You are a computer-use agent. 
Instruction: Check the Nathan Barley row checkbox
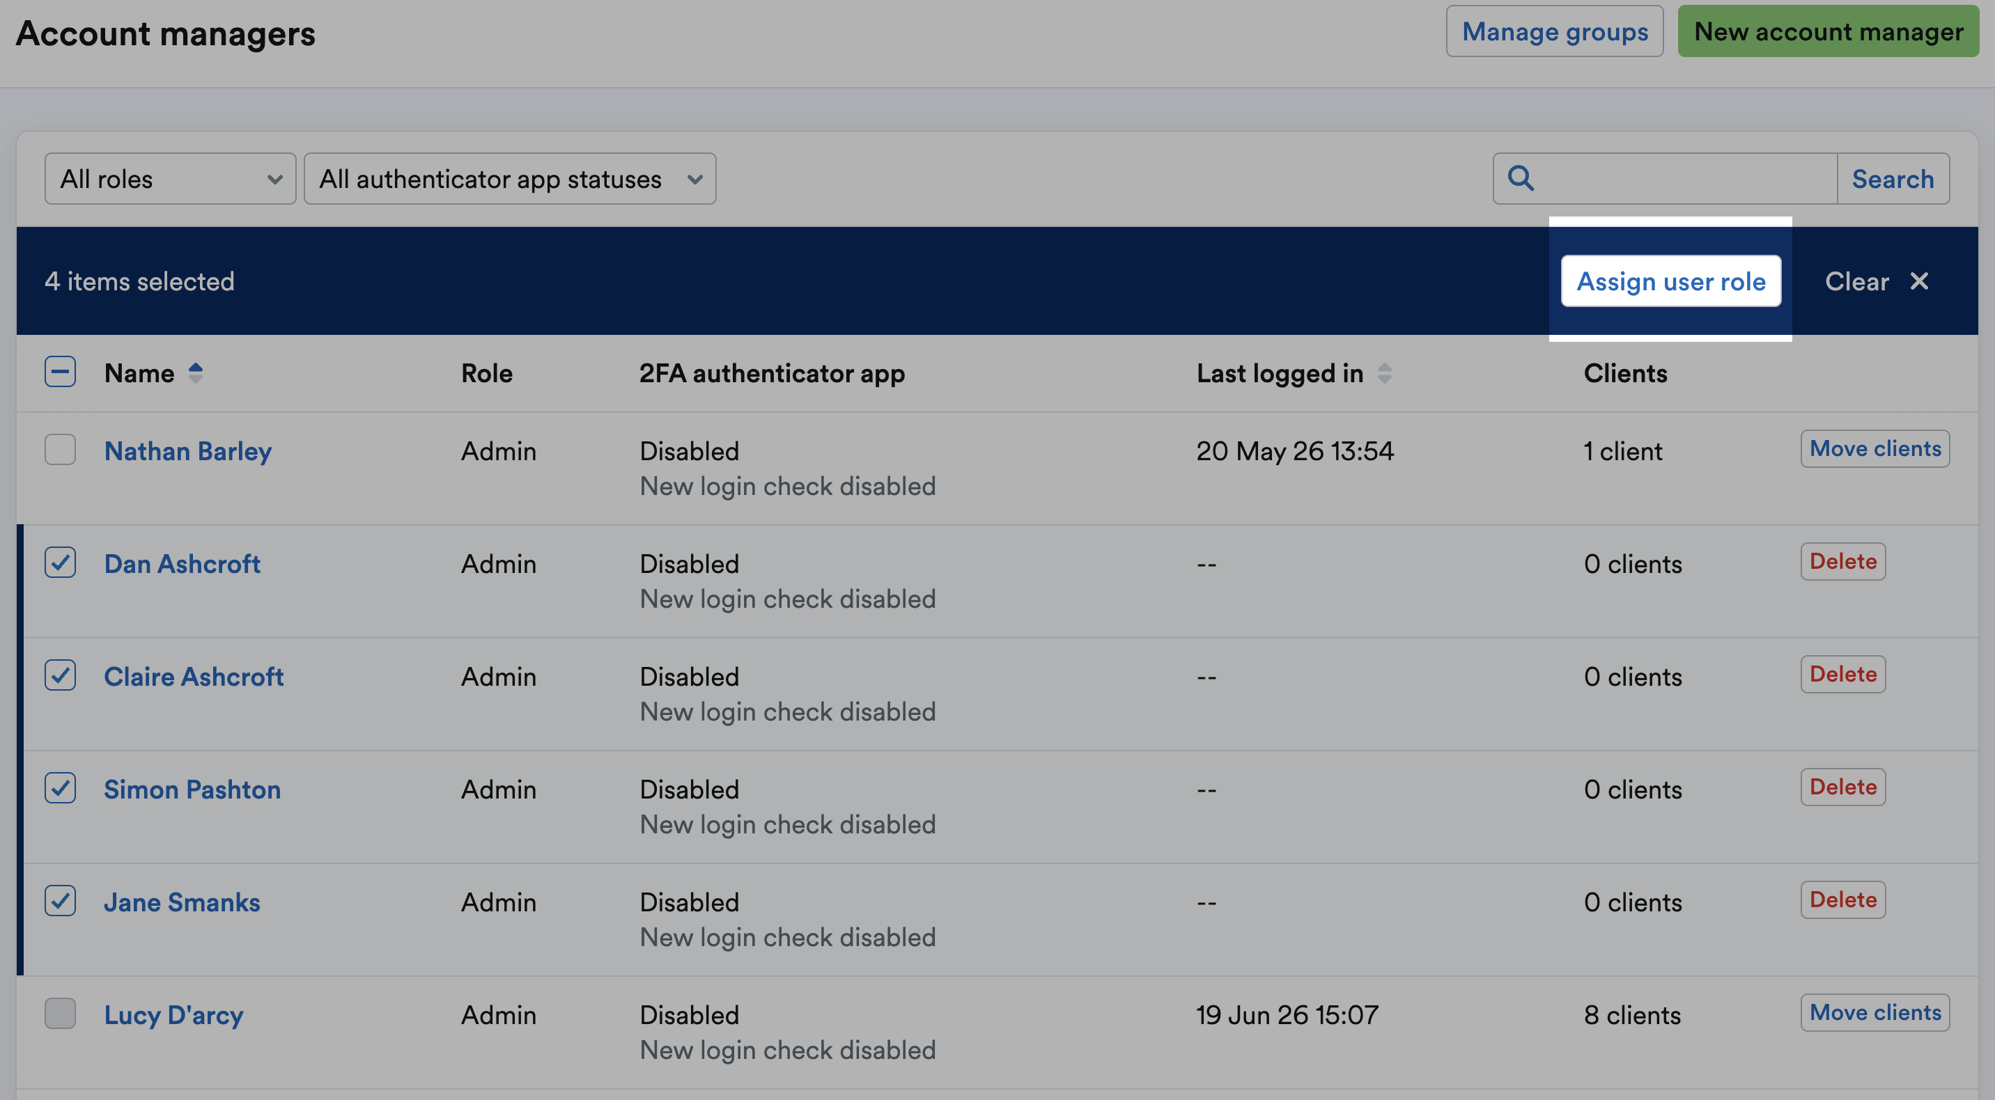(60, 449)
